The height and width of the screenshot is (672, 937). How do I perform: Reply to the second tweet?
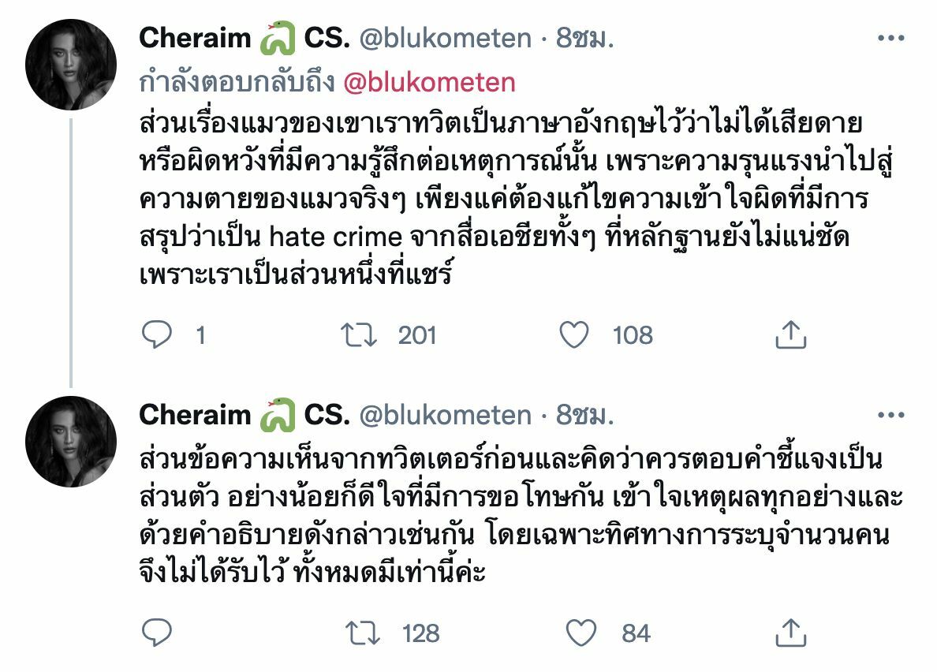click(x=158, y=632)
